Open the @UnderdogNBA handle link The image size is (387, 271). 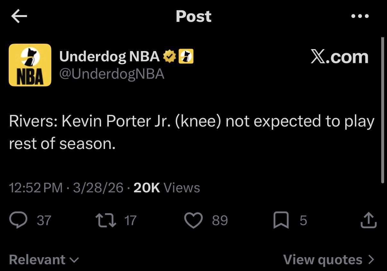112,74
